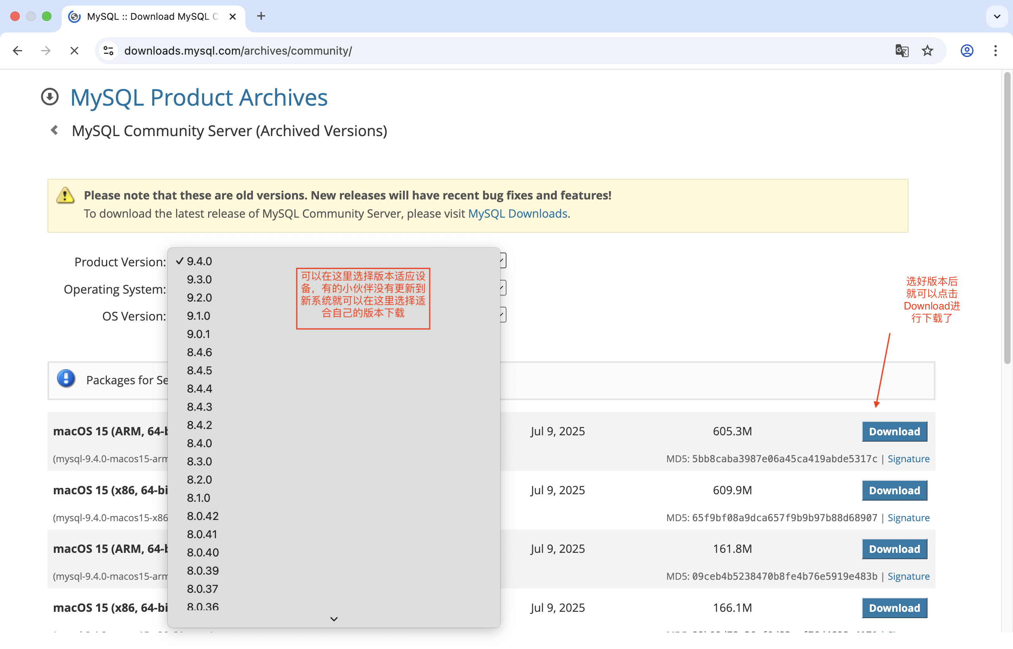Click the Google Translate page icon
Viewport: 1013px width, 649px height.
point(901,51)
